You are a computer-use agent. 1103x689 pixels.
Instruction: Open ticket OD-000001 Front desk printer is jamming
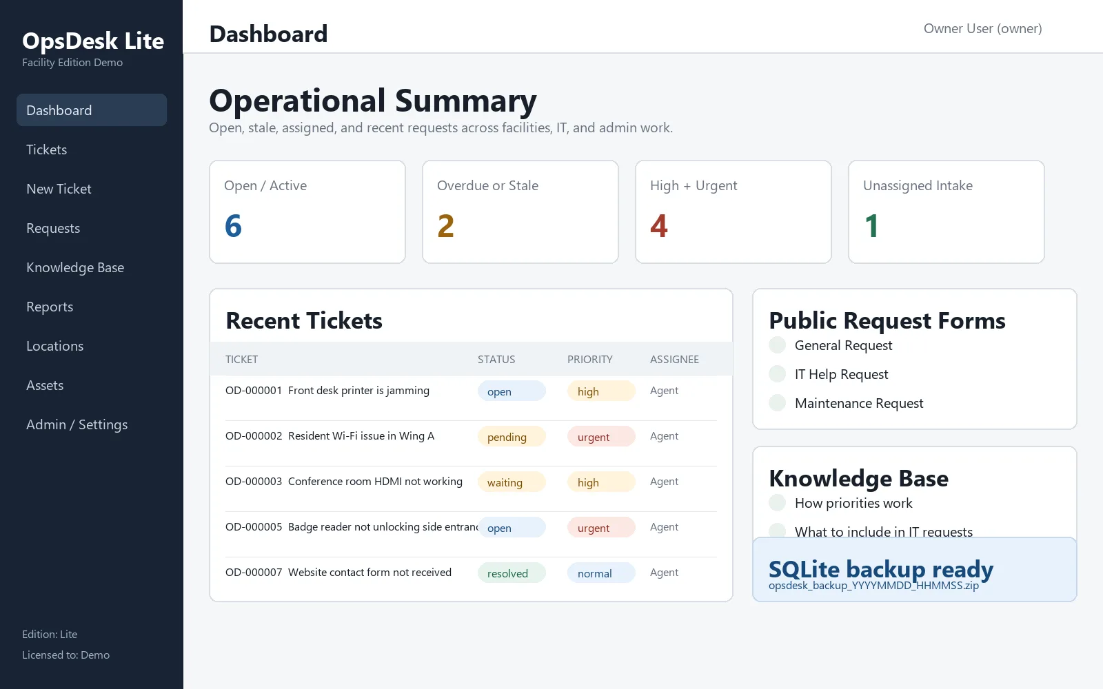click(327, 391)
